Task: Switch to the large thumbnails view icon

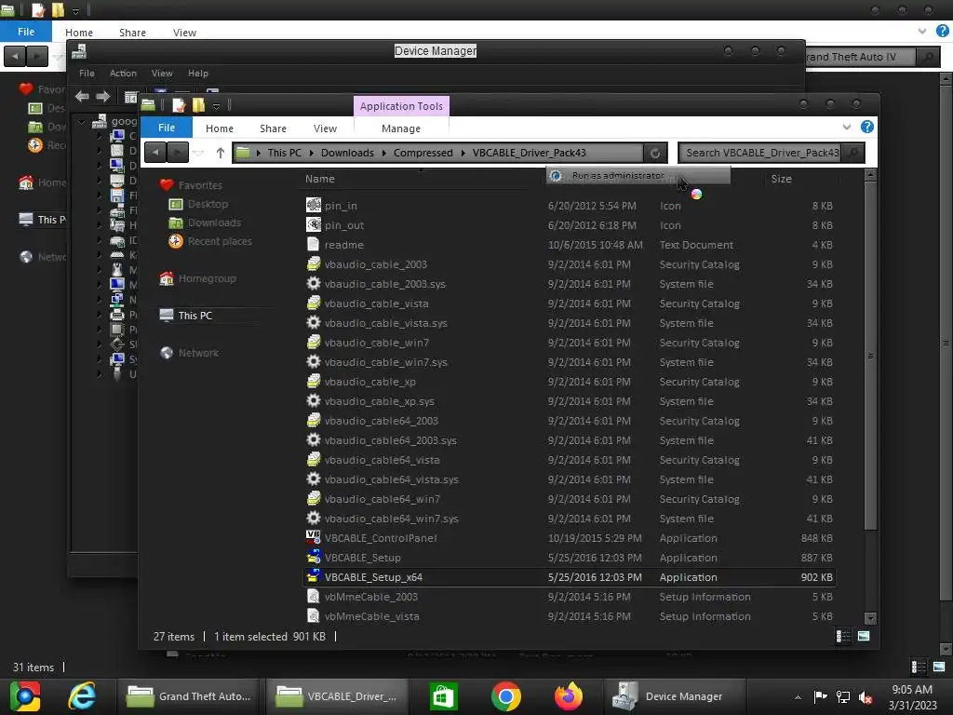Action: click(864, 636)
